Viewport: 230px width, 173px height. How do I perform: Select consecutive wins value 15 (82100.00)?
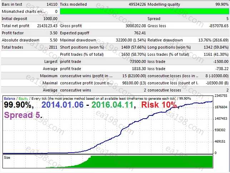click(134, 76)
